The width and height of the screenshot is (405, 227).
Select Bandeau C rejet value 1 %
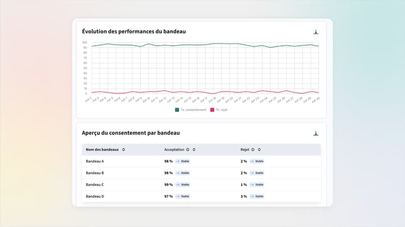pyautogui.click(x=244, y=185)
